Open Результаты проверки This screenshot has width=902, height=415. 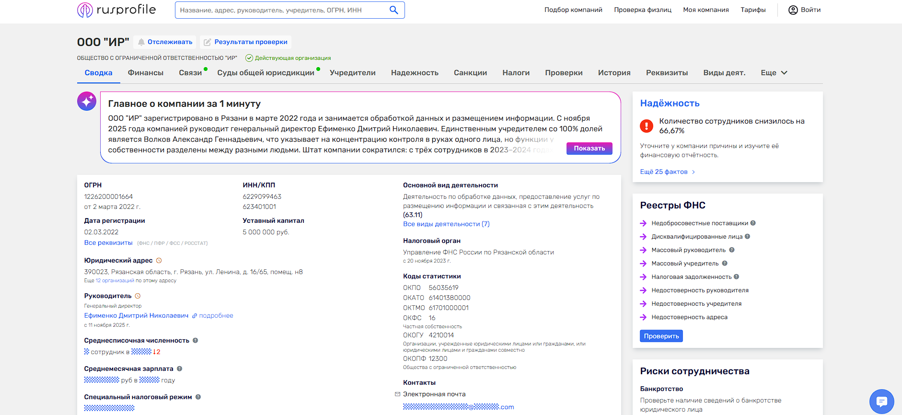(x=245, y=42)
